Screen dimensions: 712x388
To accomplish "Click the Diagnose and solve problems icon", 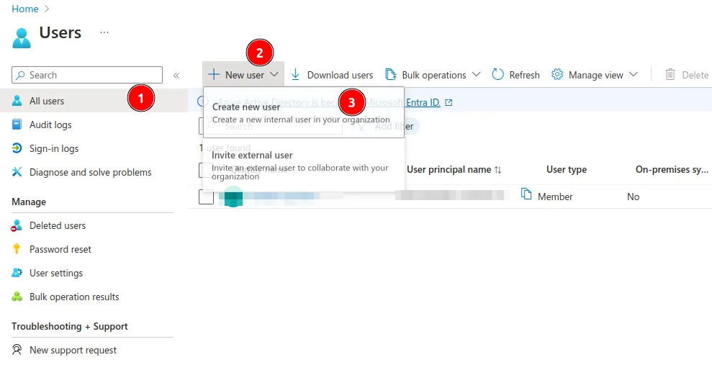I will tap(17, 172).
